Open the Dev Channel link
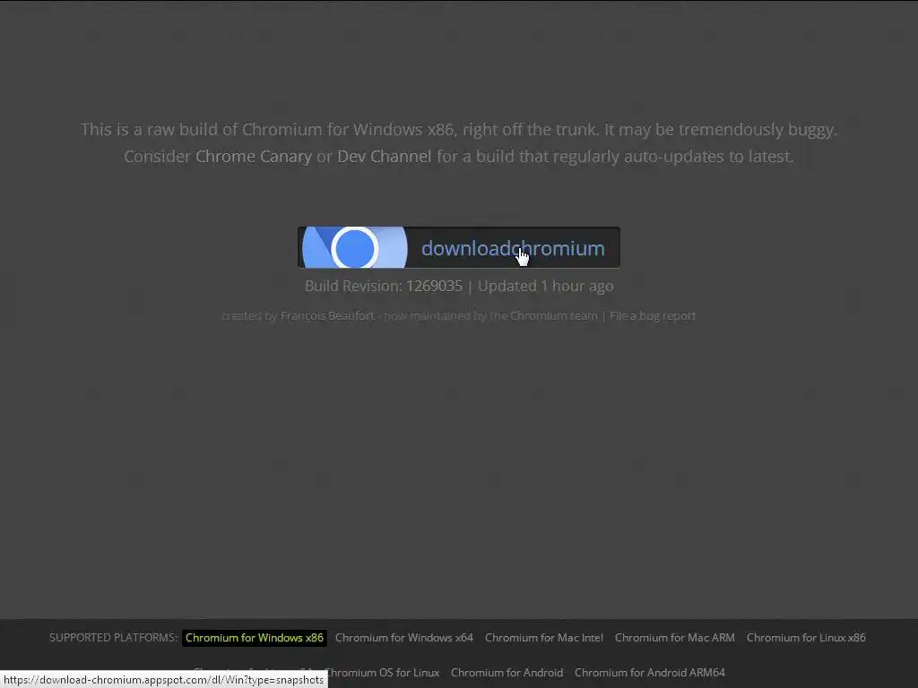Viewport: 918px width, 688px height. click(x=384, y=157)
